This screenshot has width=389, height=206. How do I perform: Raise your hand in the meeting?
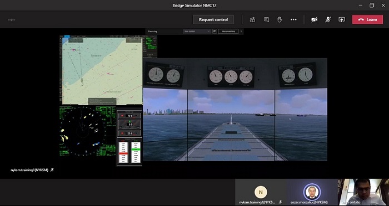pyautogui.click(x=280, y=20)
